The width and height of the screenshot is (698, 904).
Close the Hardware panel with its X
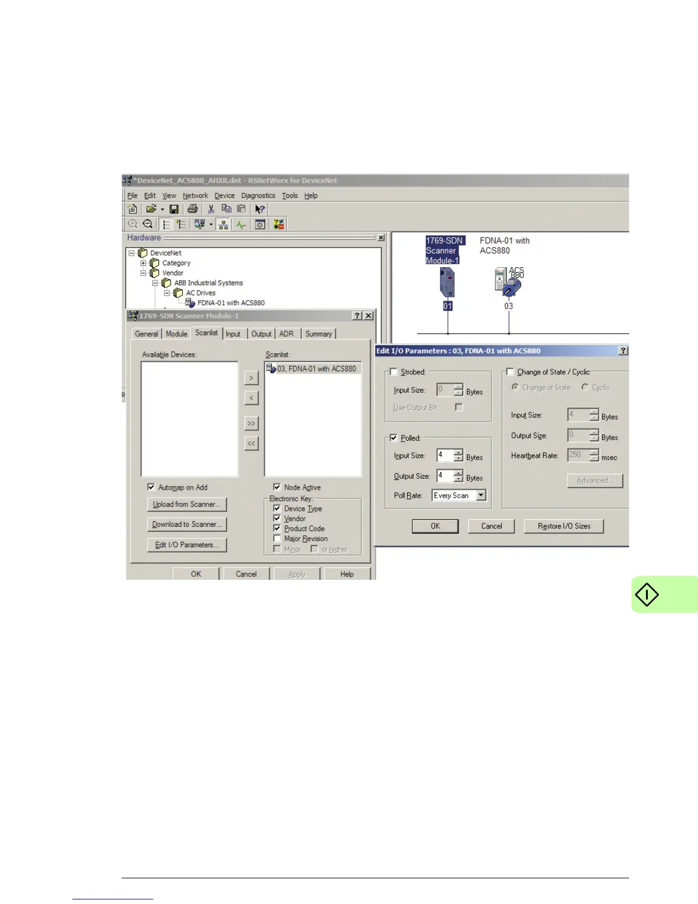381,238
